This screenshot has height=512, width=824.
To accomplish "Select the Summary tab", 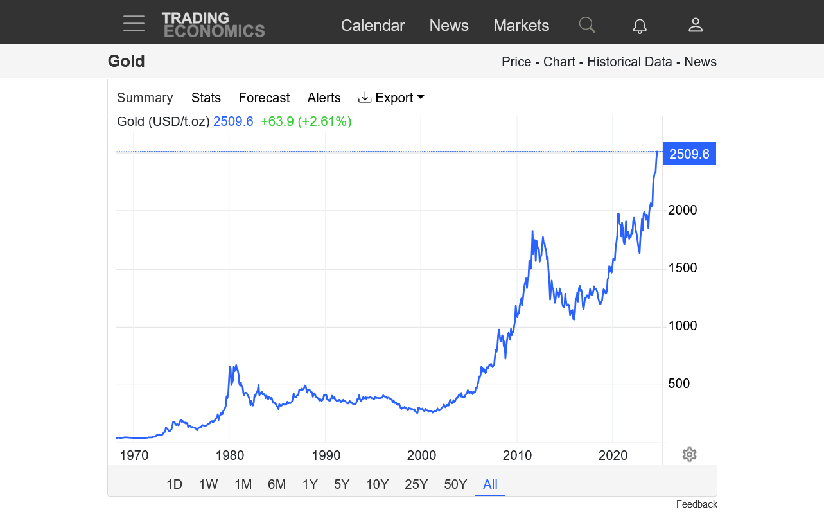I will 145,98.
